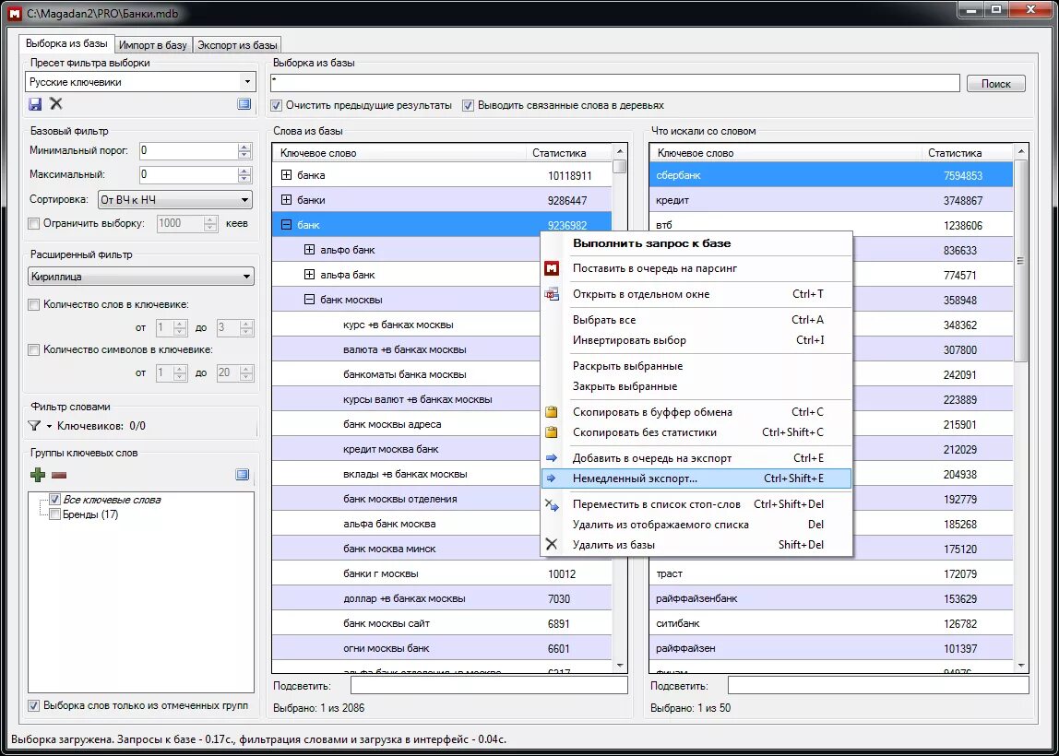Click icon beside 'Открыть в отдельном окне'
This screenshot has height=756, width=1059.
pos(552,294)
